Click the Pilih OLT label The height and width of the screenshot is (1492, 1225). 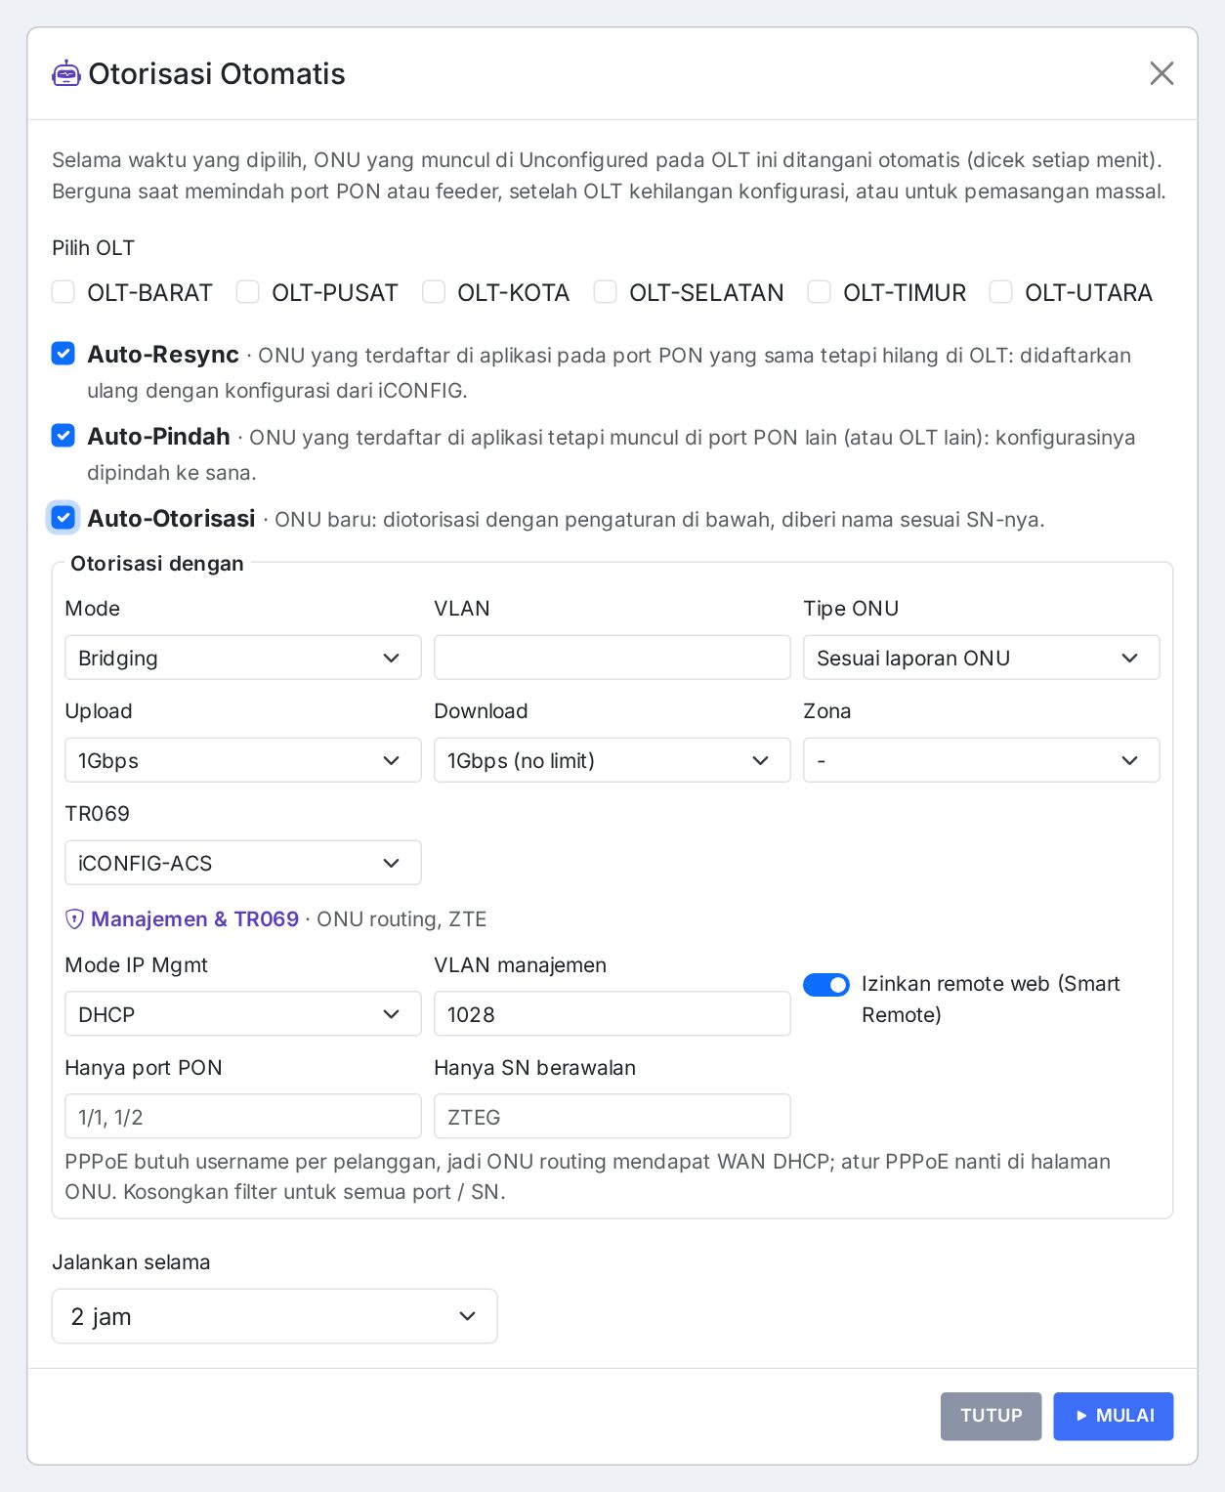pyautogui.click(x=94, y=248)
